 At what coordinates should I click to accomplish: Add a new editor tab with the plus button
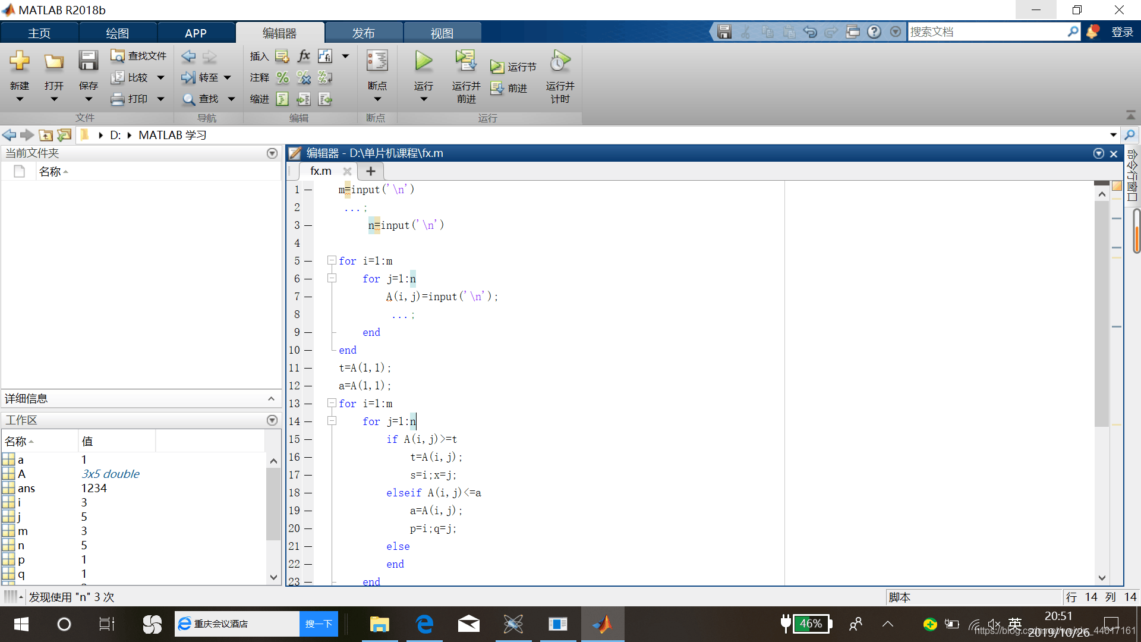(371, 171)
